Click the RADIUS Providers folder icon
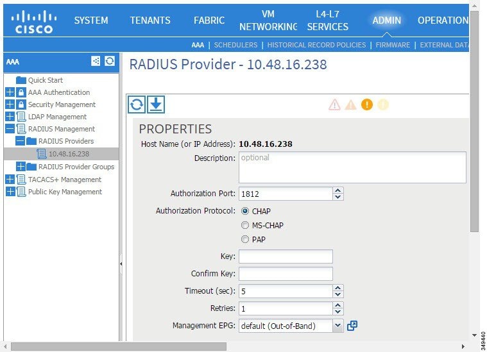 click(x=31, y=141)
